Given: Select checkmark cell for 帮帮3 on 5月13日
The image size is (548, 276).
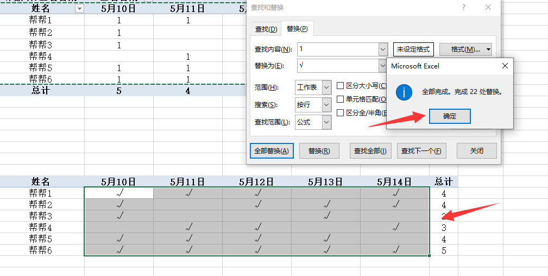Looking at the screenshot, I should [x=326, y=216].
